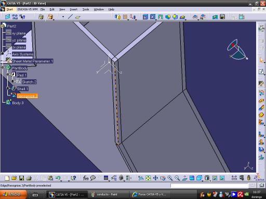Screen dimensions: 266x199
Task: Swap to the hidden visible space
Action: [x=222, y=178]
